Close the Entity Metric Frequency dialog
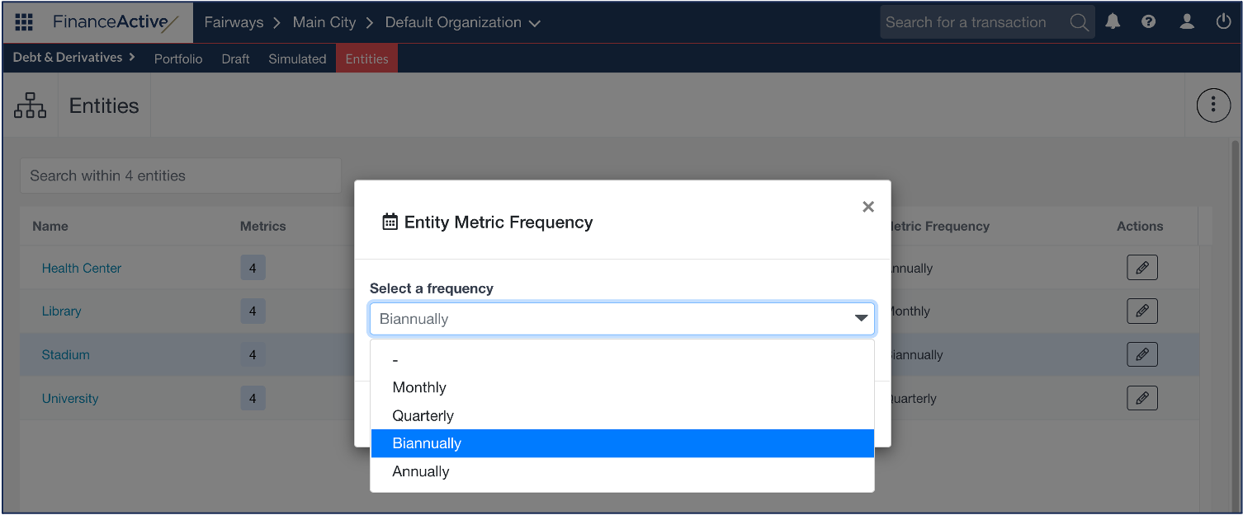Image resolution: width=1243 pixels, height=515 pixels. click(867, 207)
